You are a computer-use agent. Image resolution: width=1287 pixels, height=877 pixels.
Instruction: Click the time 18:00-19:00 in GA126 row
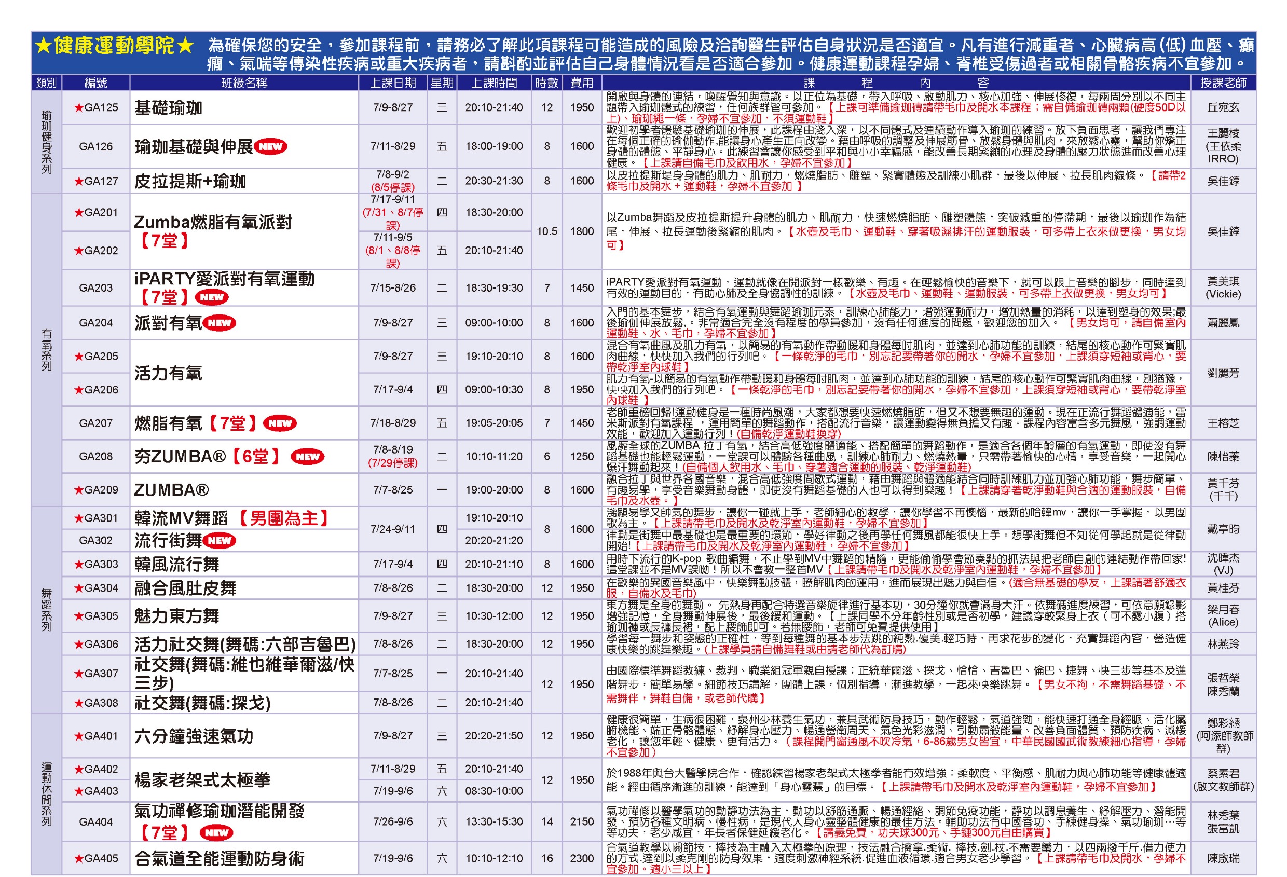494,147
